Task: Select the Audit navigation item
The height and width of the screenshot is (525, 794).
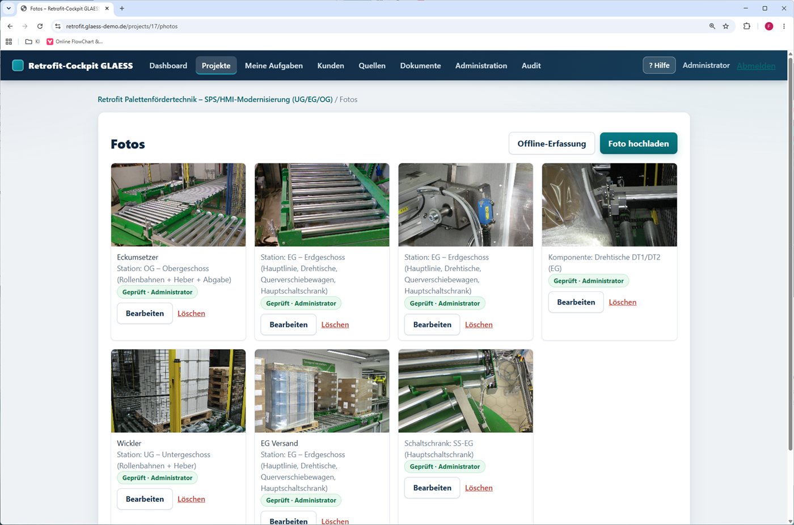Action: [x=531, y=65]
